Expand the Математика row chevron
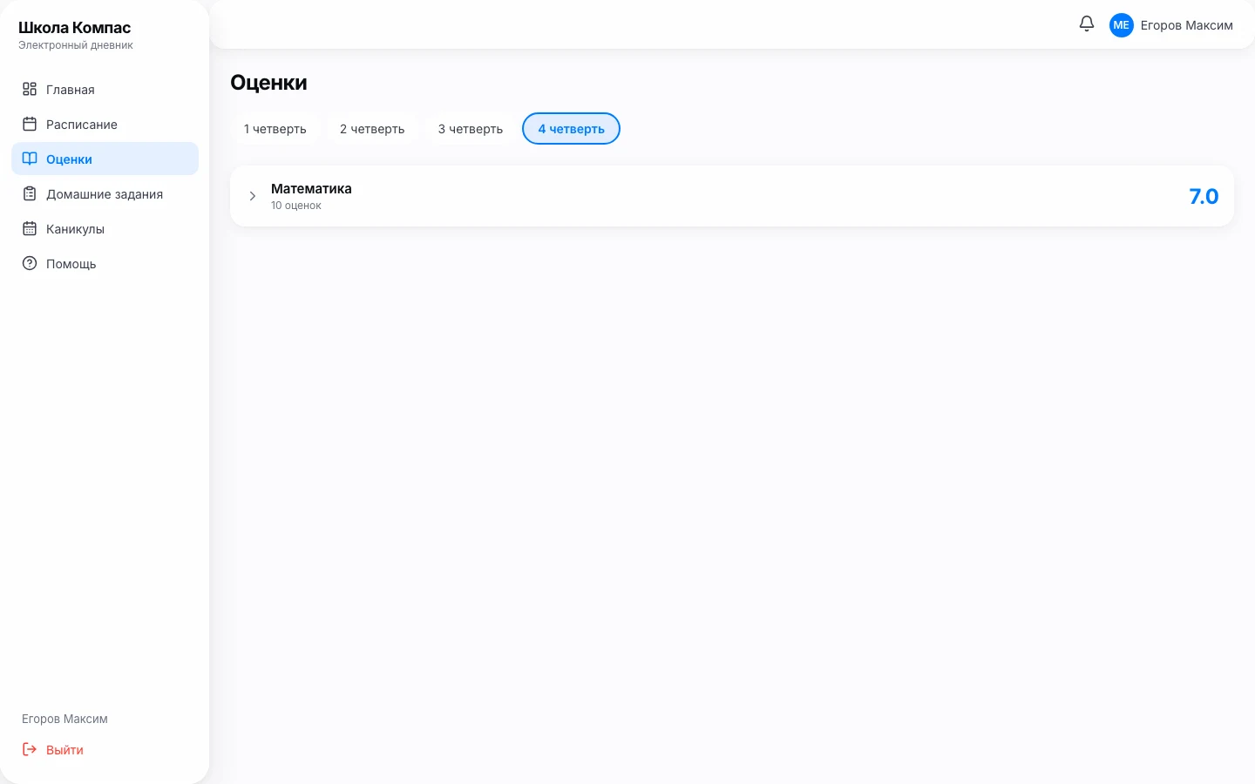Viewport: 1255px width, 784px height. (252, 196)
